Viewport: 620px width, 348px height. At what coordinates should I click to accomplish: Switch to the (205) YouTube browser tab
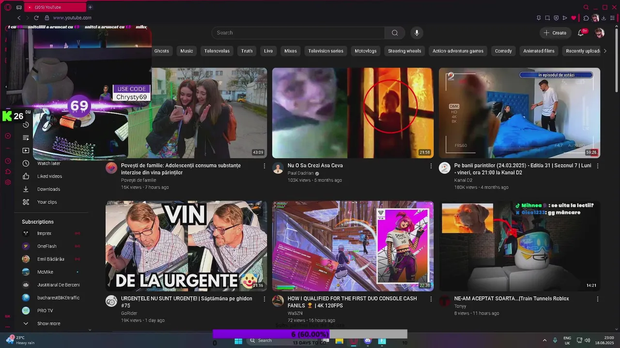pyautogui.click(x=54, y=7)
